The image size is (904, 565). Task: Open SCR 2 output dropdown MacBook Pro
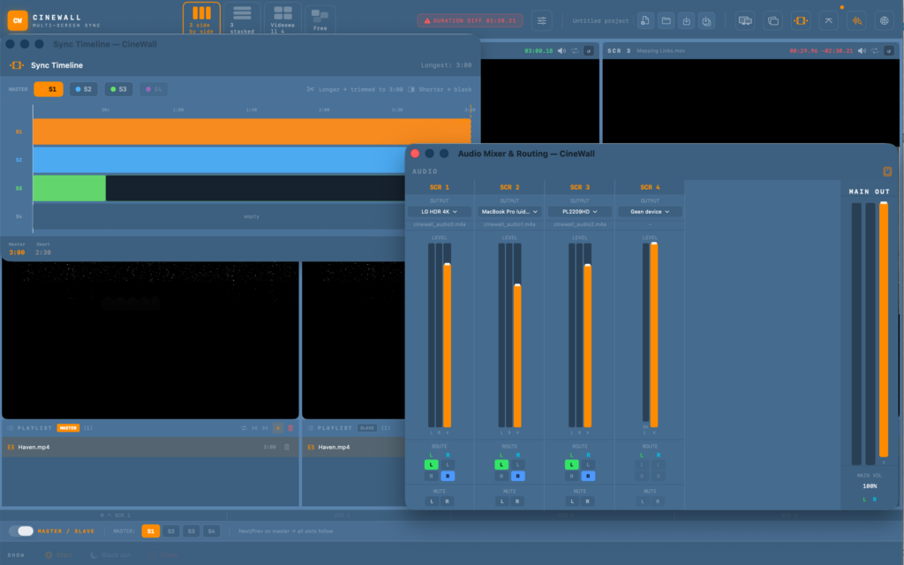point(509,212)
